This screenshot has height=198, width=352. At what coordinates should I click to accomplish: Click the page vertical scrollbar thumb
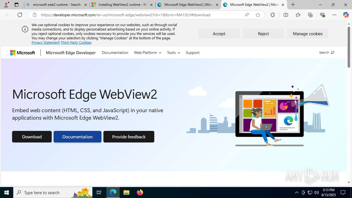[349, 47]
